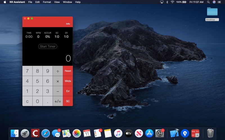225x140 pixels.
Task: Click the Start Timer button
Action: 48,46
